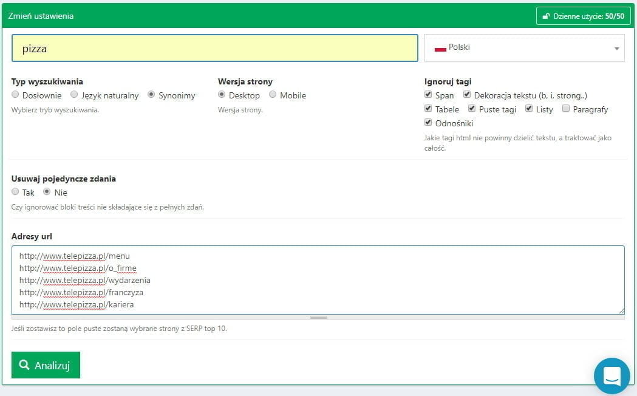
Task: Expand the Polski language dropdown
Action: click(616, 48)
